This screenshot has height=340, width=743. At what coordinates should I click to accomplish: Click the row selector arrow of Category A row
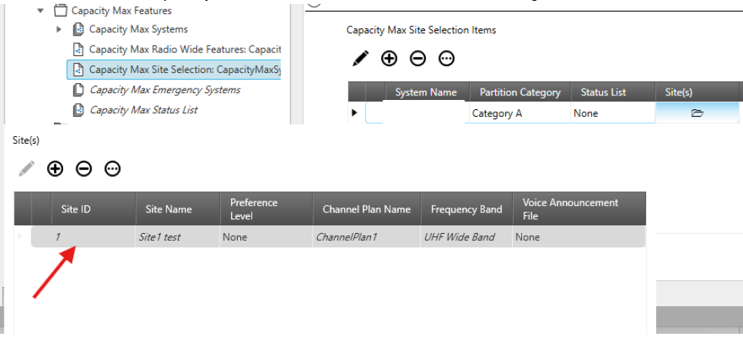354,113
